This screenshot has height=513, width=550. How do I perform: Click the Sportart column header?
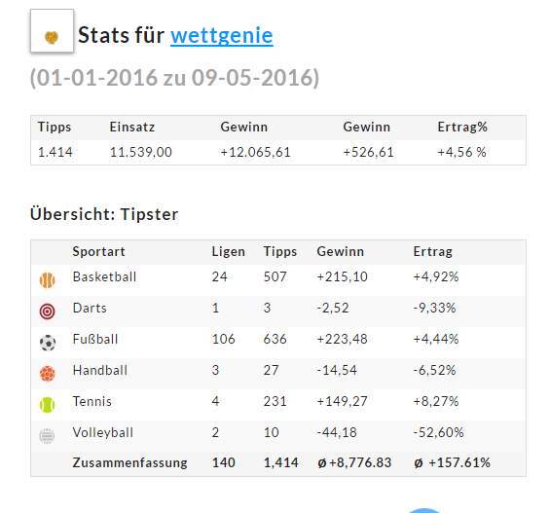[98, 252]
